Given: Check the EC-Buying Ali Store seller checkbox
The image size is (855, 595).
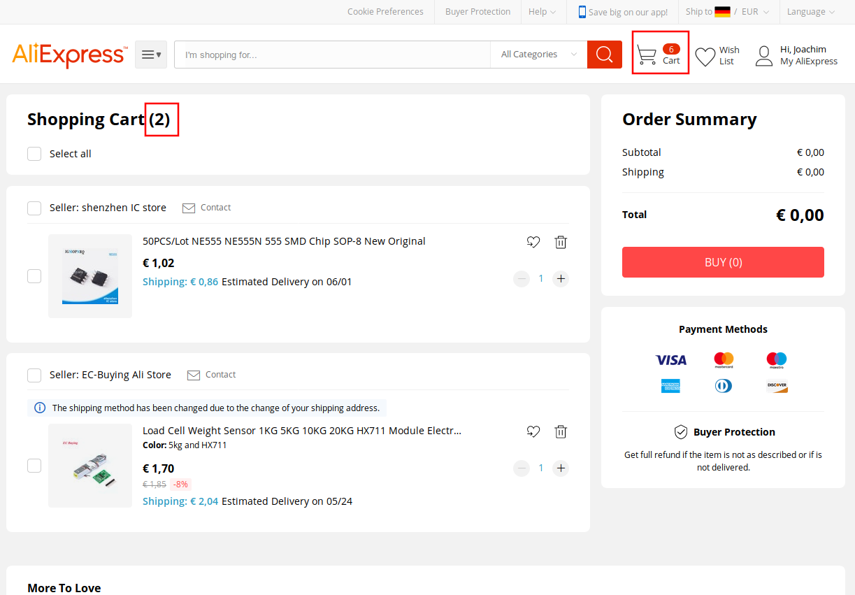Looking at the screenshot, I should (34, 375).
